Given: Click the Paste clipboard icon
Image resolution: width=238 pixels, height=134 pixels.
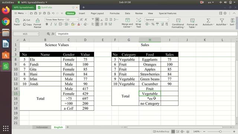Looking at the screenshot, I should [17, 20].
